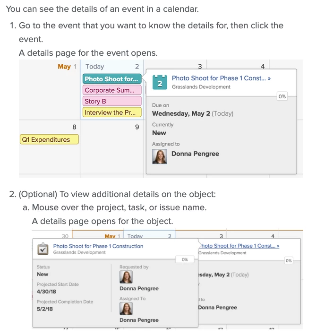Click 'Donna Pengree' below the Assigned To photo

click(139, 320)
